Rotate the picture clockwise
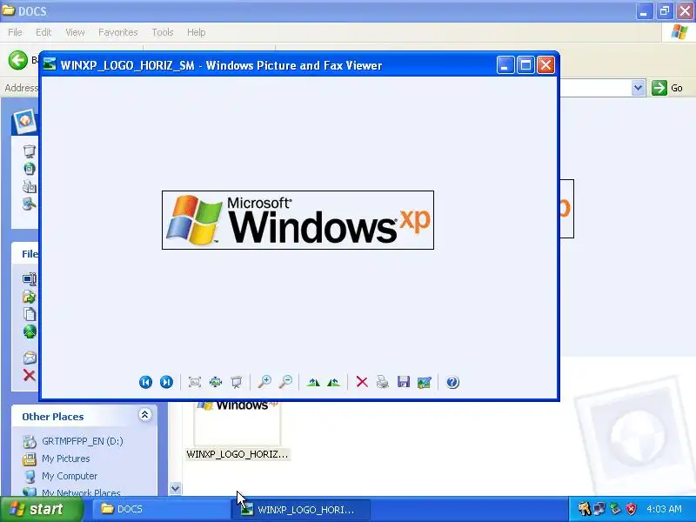 point(313,382)
